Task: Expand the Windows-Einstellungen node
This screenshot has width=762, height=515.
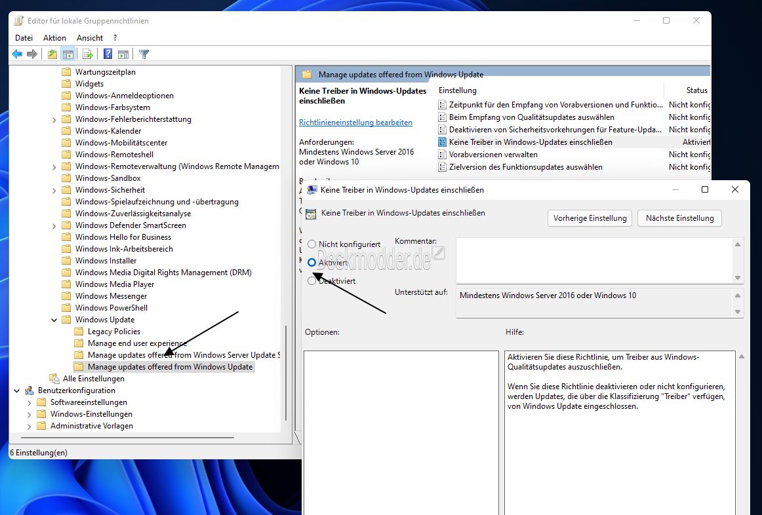Action: tap(29, 414)
